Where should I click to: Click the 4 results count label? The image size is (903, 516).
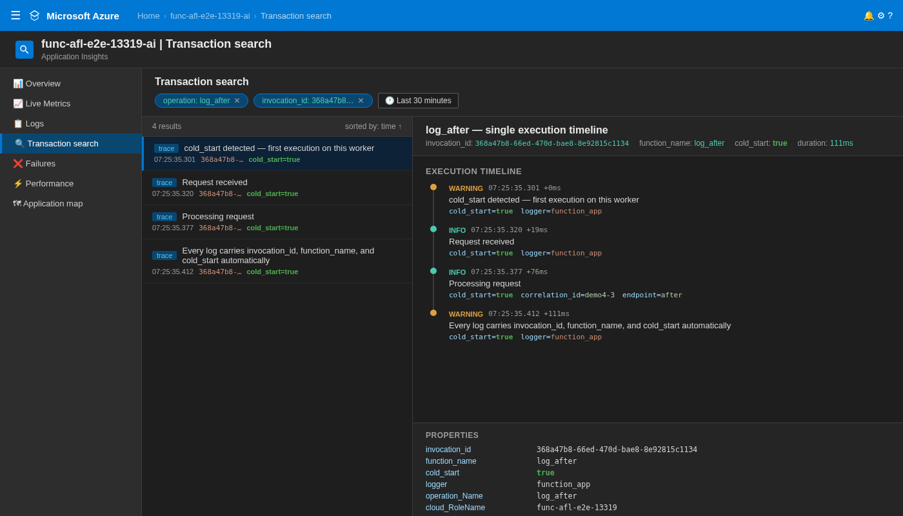166,126
